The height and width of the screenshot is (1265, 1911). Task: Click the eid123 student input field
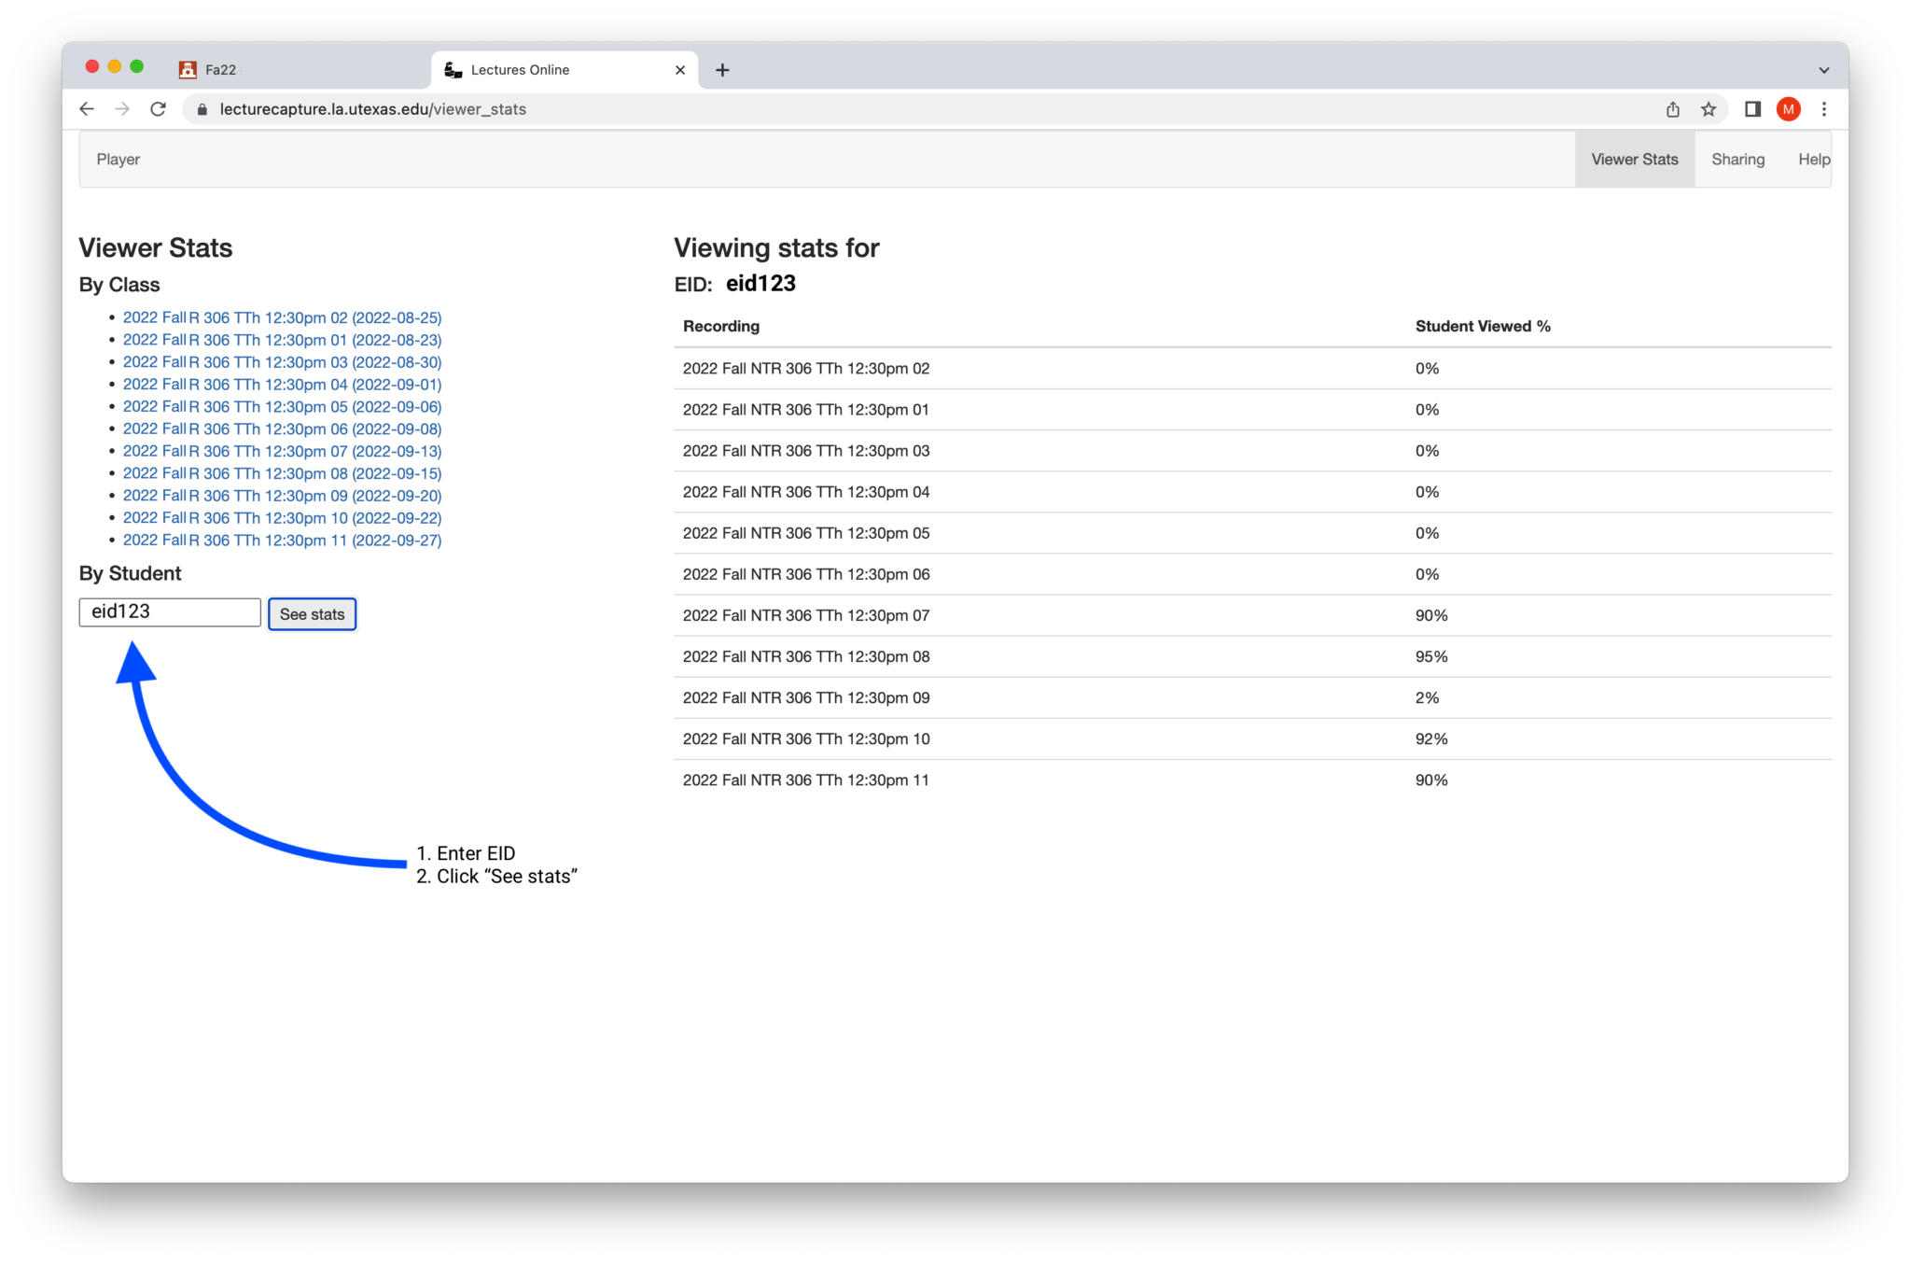click(169, 611)
